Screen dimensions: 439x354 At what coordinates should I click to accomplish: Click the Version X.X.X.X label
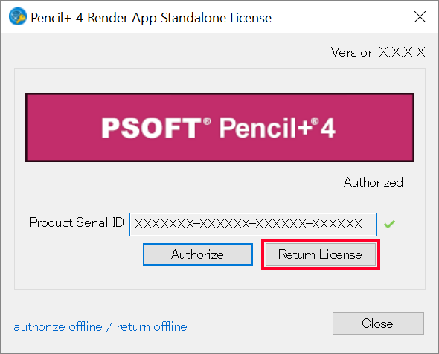[x=378, y=52]
